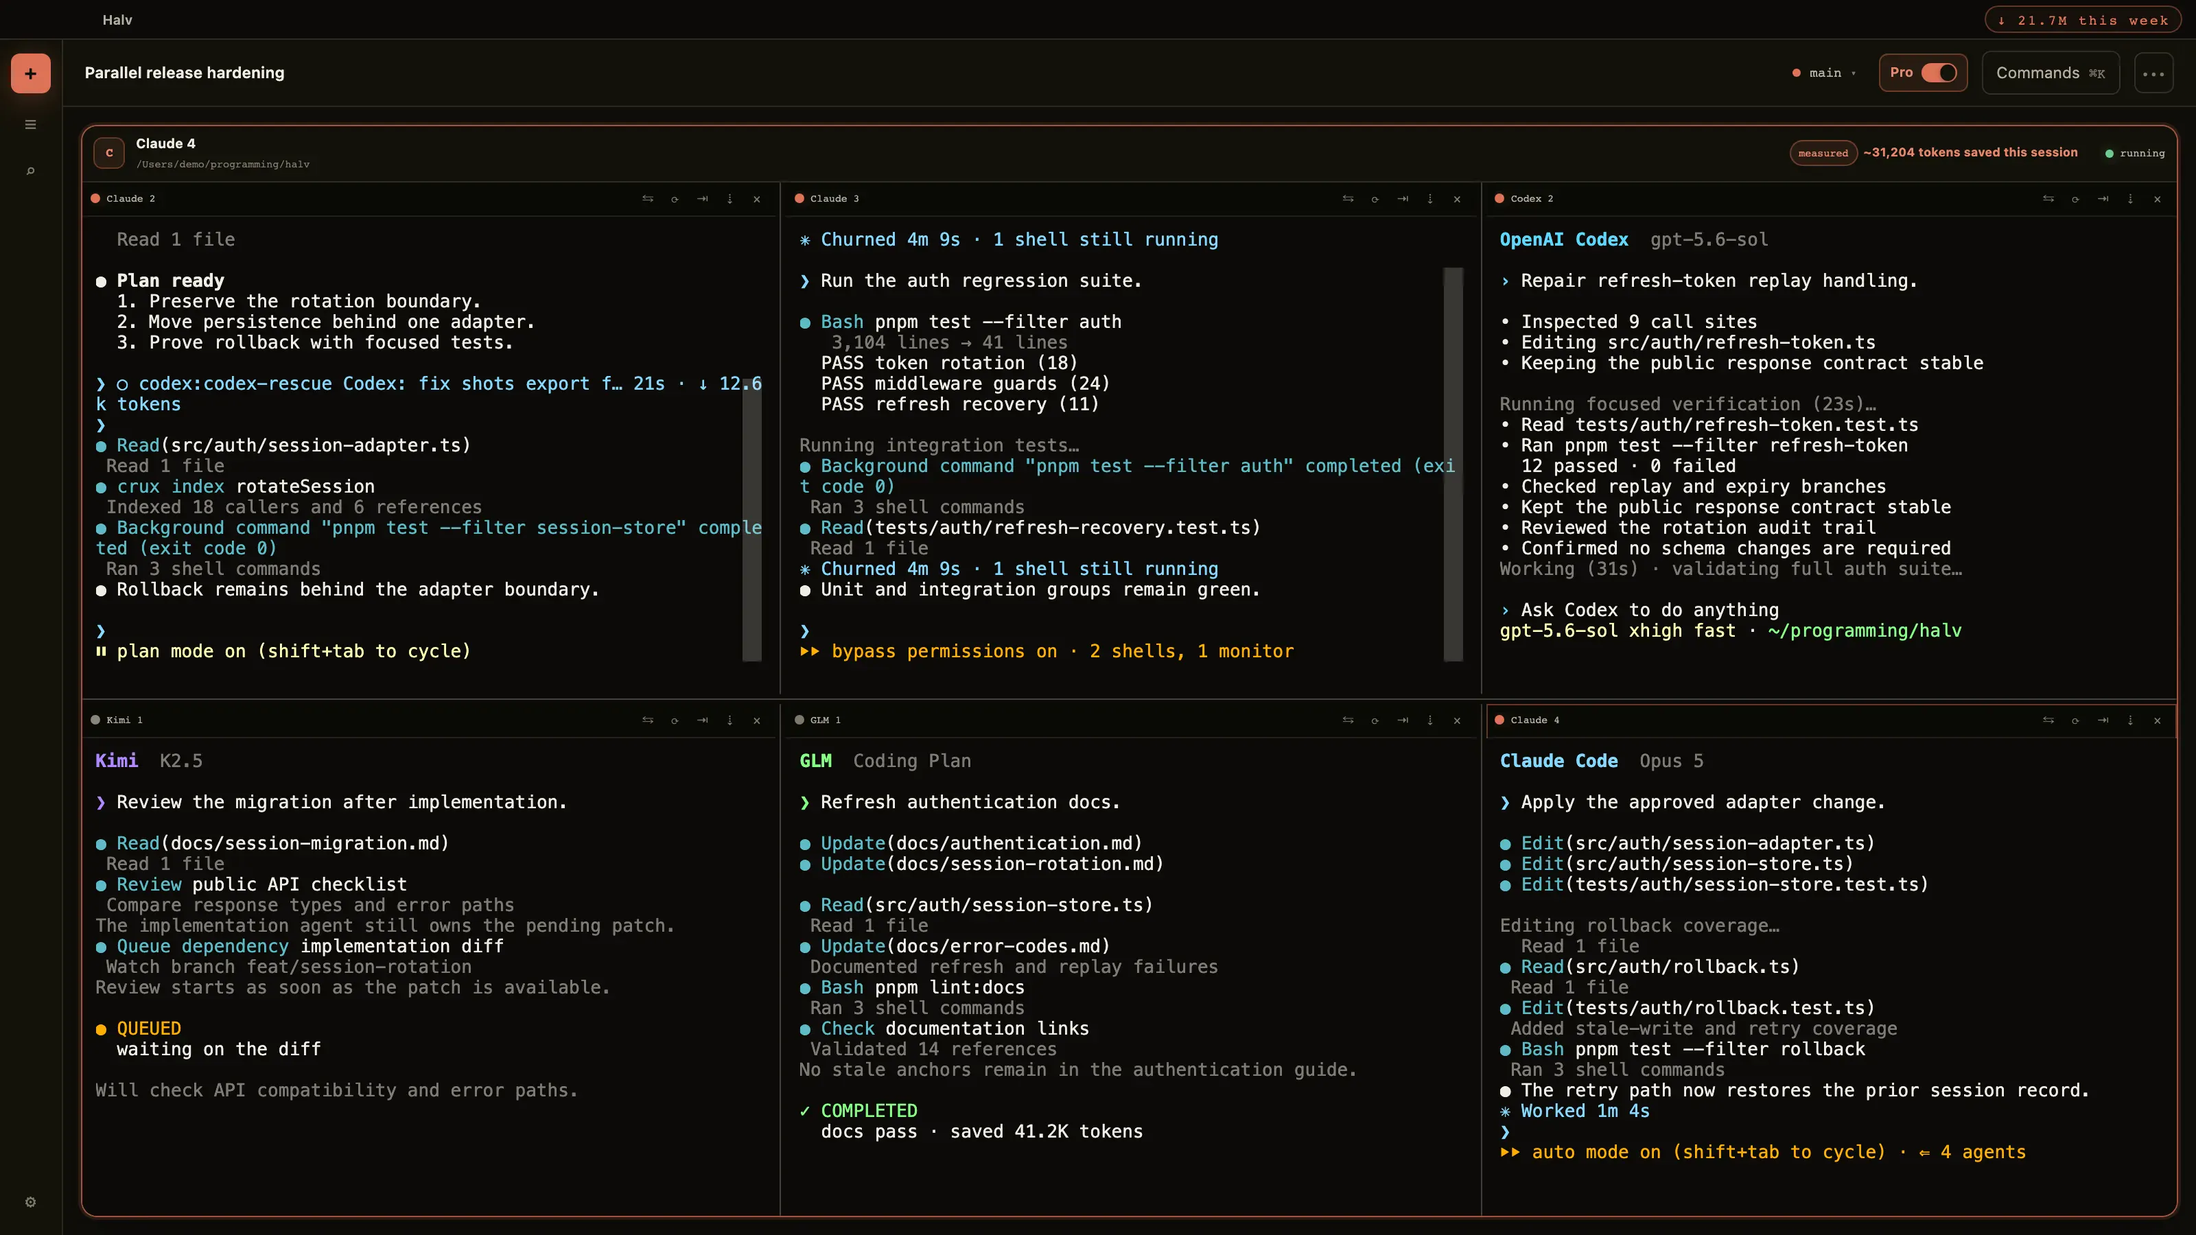The image size is (2196, 1235).
Task: Open the main branch dropdown
Action: 1825,73
